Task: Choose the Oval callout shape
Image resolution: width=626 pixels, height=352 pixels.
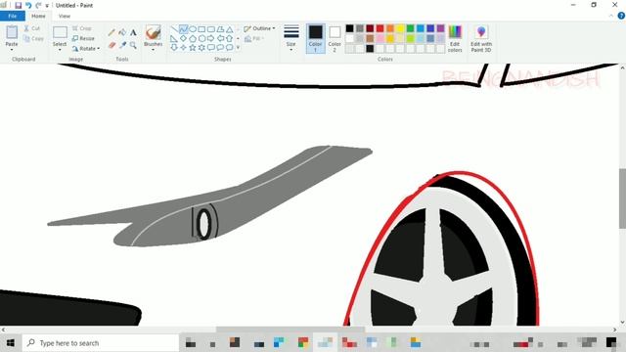Action: [220, 48]
